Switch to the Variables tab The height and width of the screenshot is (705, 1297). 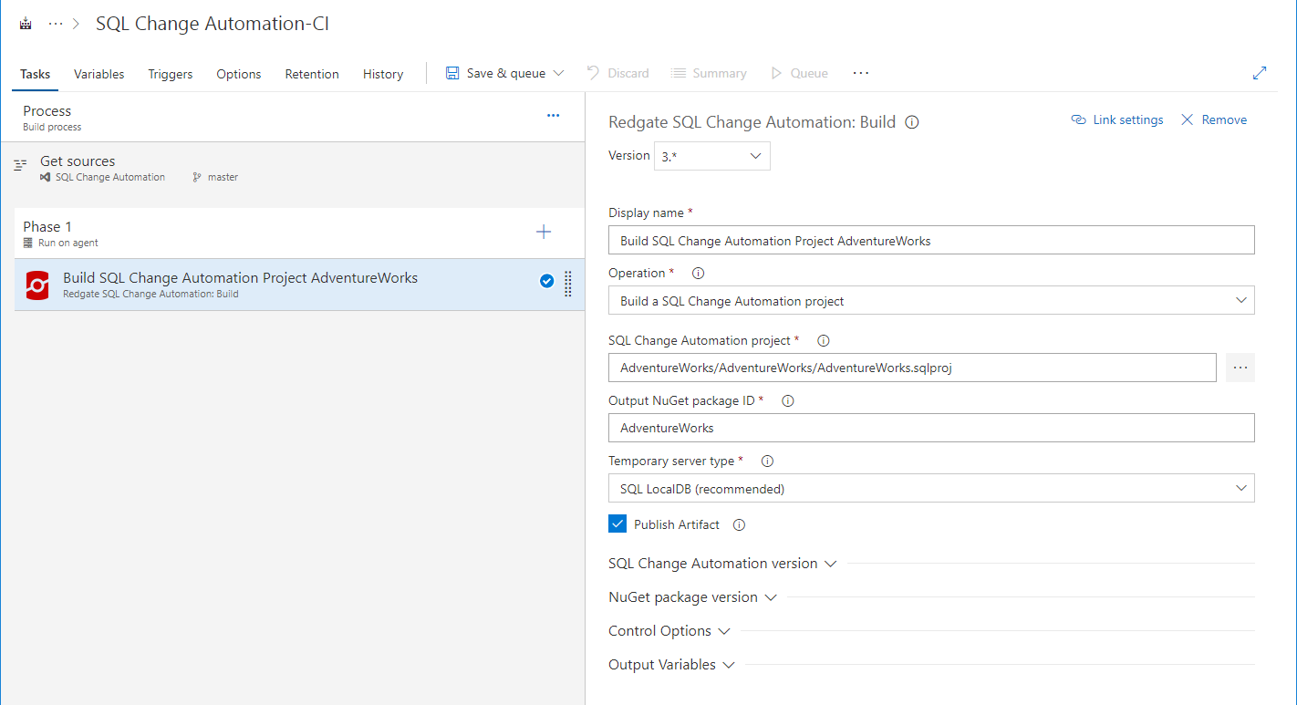(99, 74)
